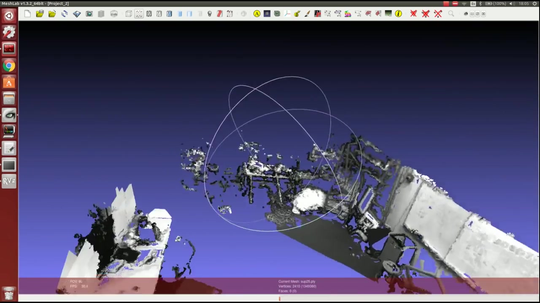
Task: Open the system power cog menu
Action: [x=535, y=3]
